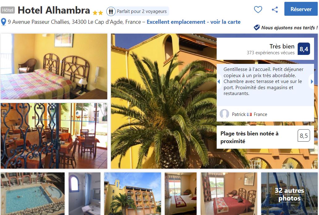Open the bedroom with checkered bedspread photo
The image size is (319, 215).
click(x=54, y=66)
